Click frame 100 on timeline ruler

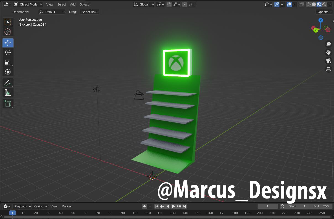point(135,213)
